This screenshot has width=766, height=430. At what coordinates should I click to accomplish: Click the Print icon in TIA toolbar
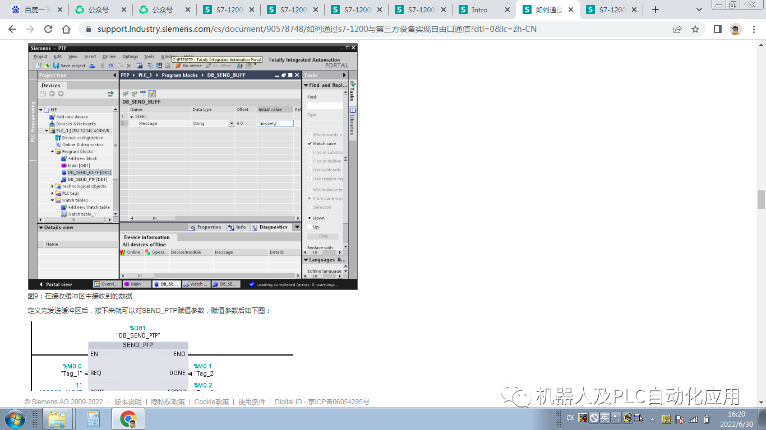tap(93, 66)
